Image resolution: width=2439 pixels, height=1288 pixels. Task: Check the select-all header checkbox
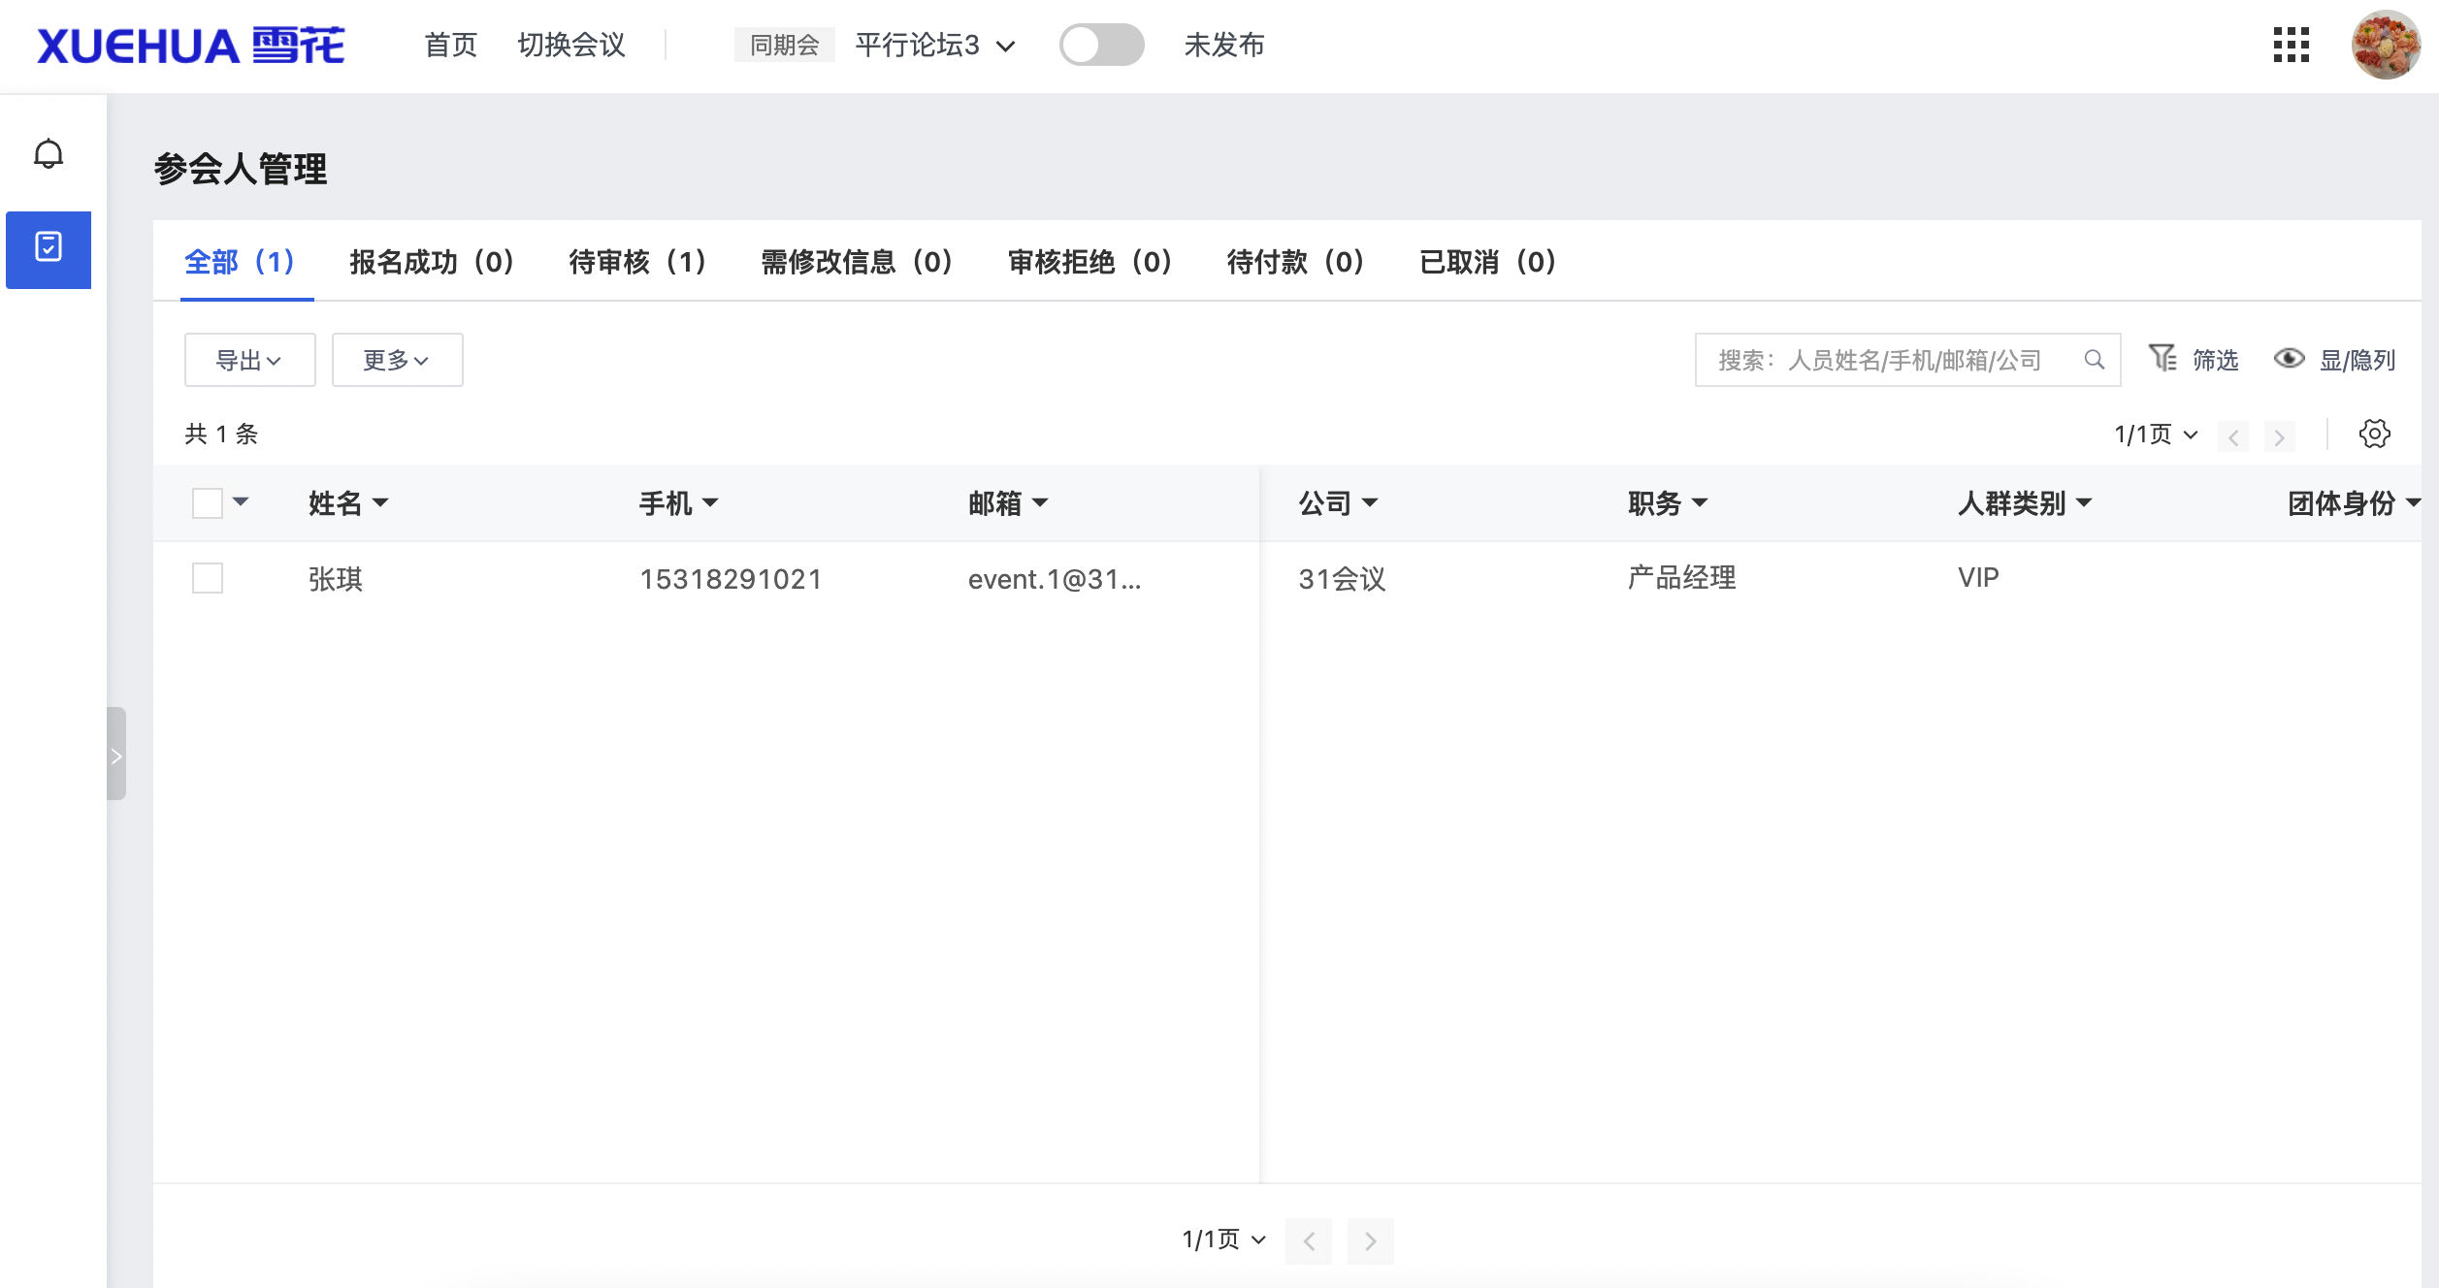click(x=208, y=503)
